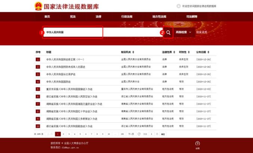Click the help question mark icon

pos(197,143)
